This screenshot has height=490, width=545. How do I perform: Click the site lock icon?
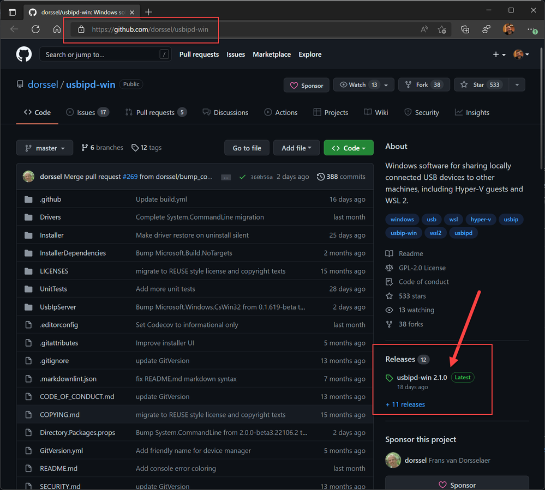pyautogui.click(x=81, y=29)
